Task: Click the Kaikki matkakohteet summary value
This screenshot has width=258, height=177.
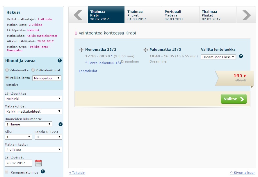Action: pos(42,36)
